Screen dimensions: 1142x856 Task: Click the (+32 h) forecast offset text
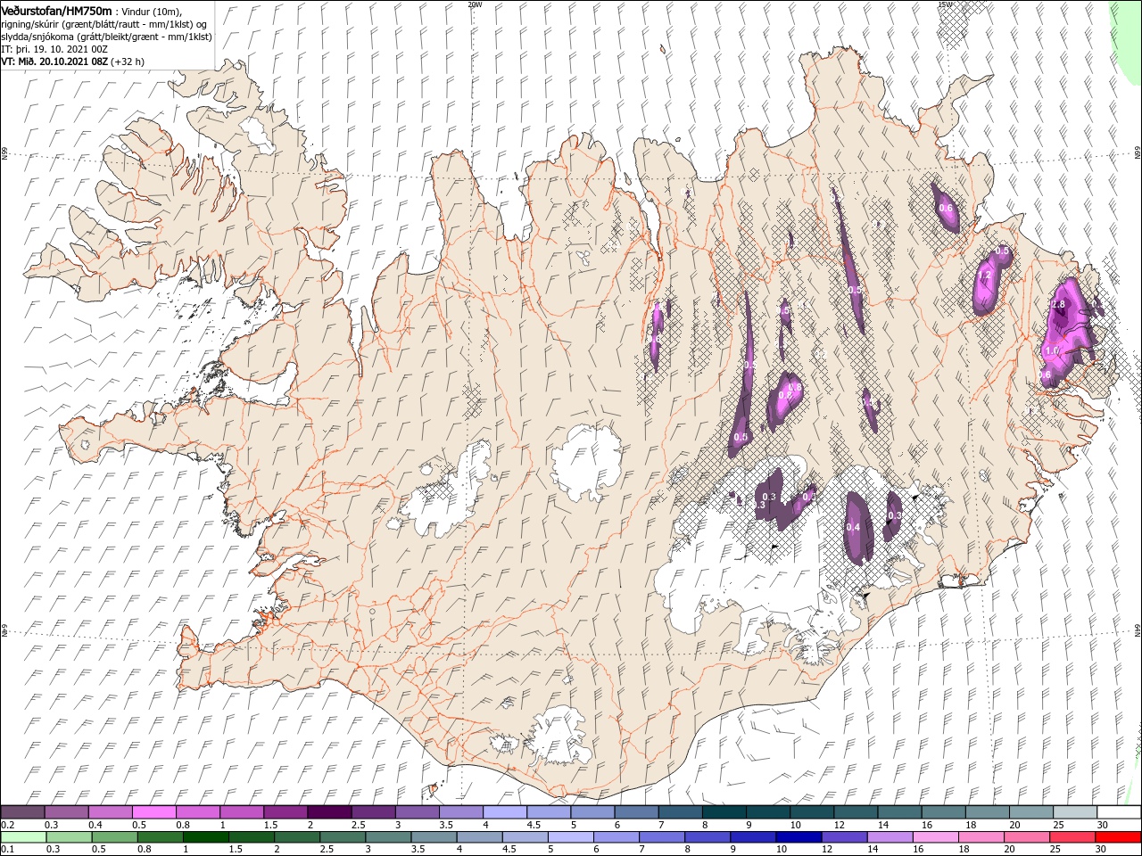pyautogui.click(x=128, y=62)
